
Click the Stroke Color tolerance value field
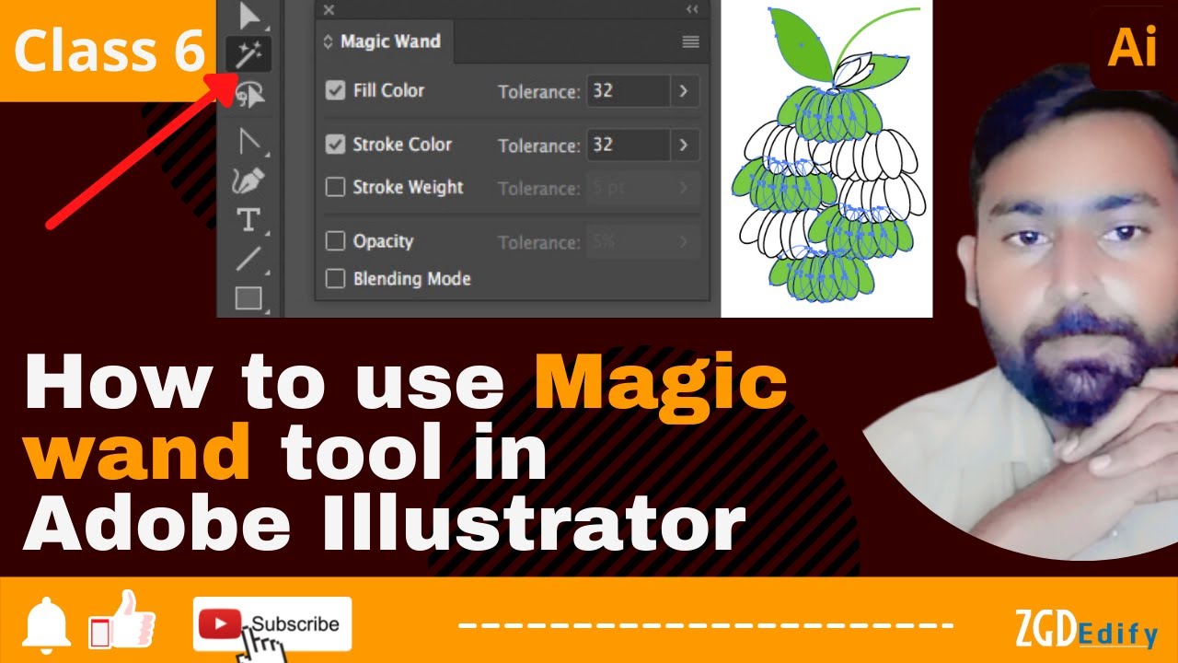(628, 145)
